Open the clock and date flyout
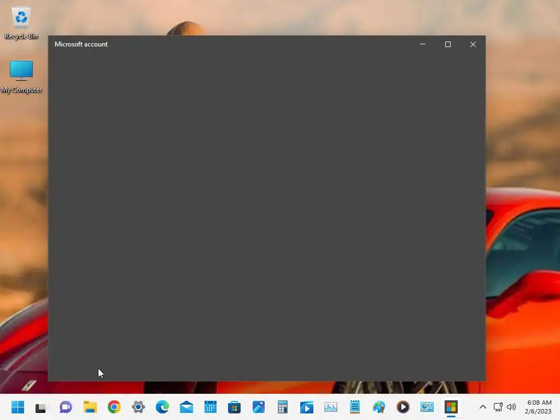This screenshot has width=560, height=420. click(539, 407)
